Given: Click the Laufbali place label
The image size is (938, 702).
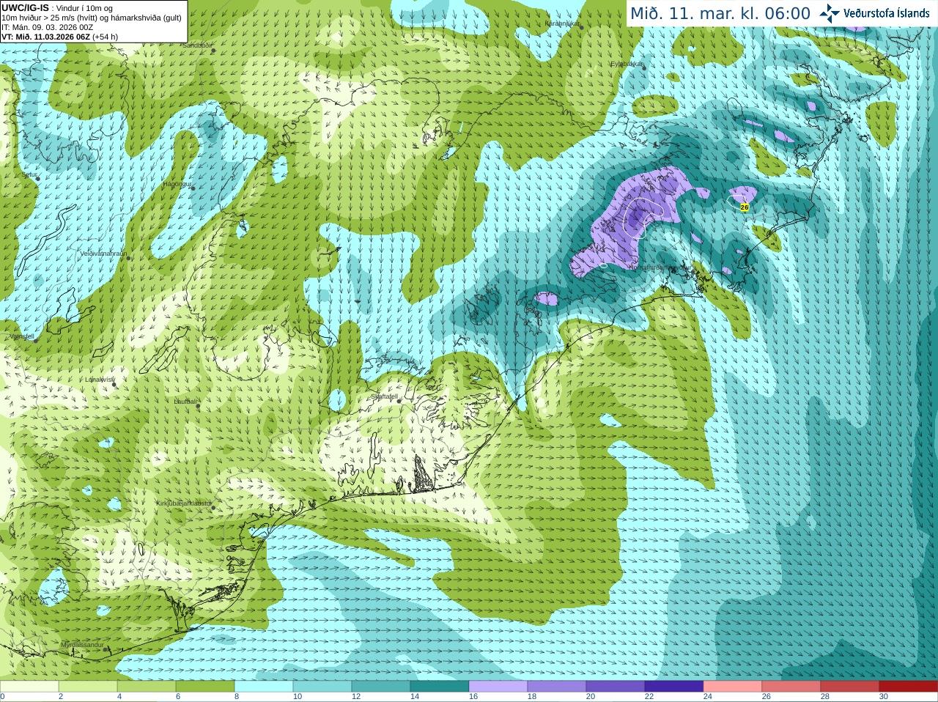Looking at the screenshot, I should click(185, 402).
